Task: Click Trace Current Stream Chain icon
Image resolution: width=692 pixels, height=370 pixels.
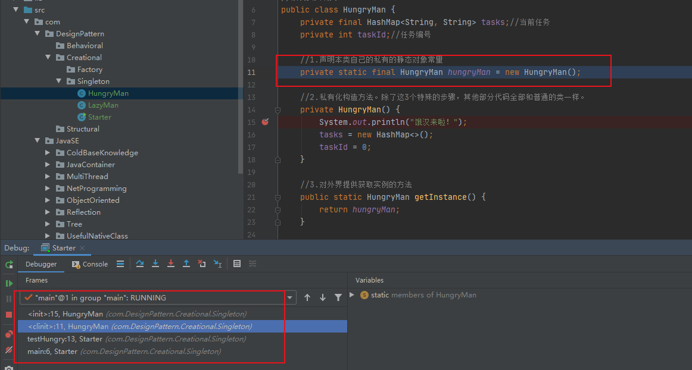Action: click(253, 264)
